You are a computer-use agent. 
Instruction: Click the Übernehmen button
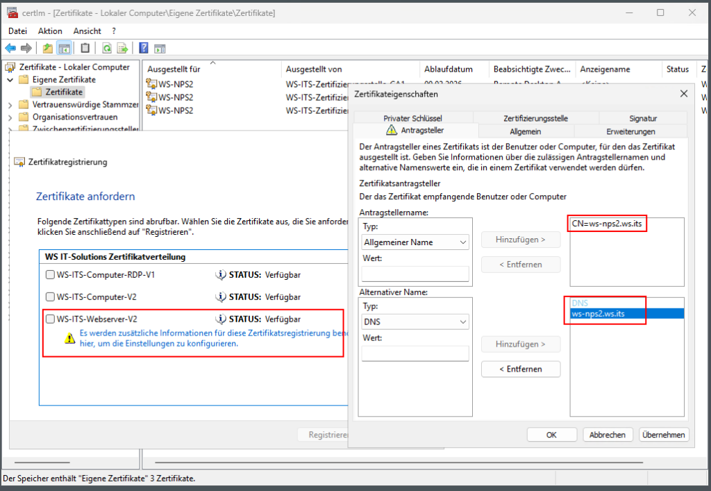coord(663,435)
